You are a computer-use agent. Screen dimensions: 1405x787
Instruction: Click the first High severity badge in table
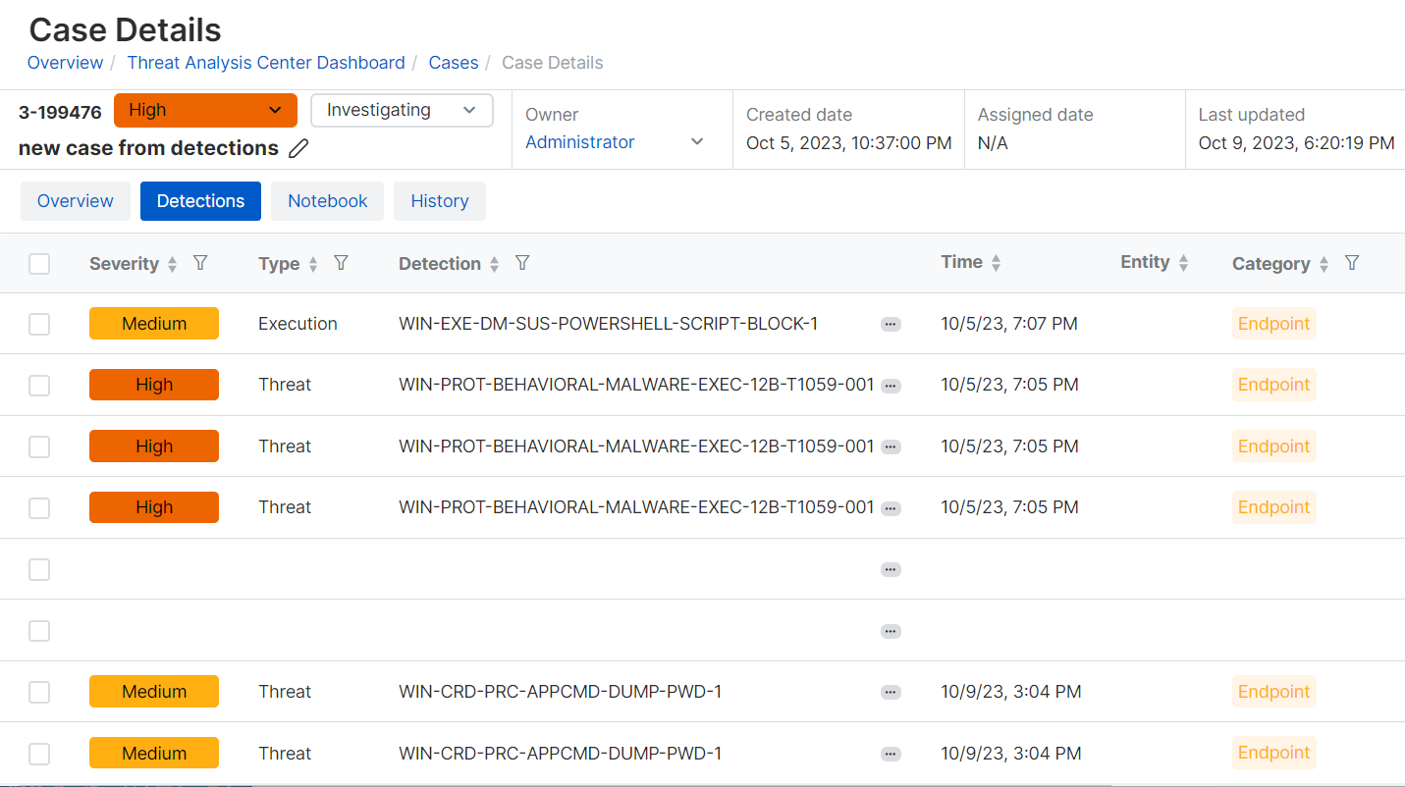point(154,386)
